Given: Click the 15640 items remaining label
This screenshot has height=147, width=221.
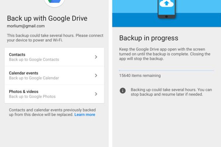Looking at the screenshot, I should (140, 76).
